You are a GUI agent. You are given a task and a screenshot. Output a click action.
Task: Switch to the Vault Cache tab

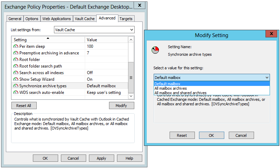pyautogui.click(x=84, y=19)
